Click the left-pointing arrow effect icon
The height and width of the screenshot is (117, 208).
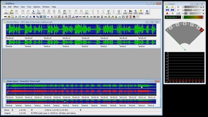(48, 17)
